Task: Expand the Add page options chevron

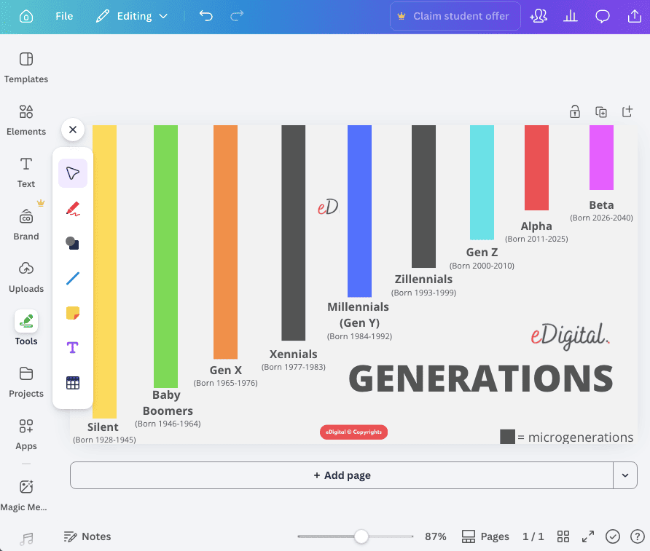Action: (x=625, y=475)
